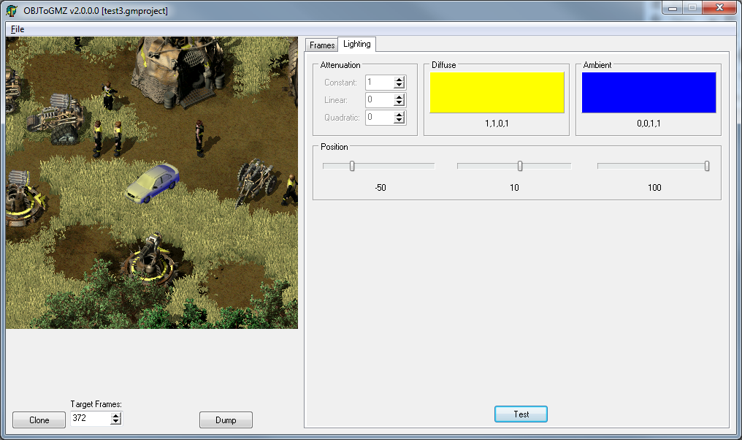Click the middle Position slider thumb at 10
The height and width of the screenshot is (440, 742).
[x=520, y=166]
